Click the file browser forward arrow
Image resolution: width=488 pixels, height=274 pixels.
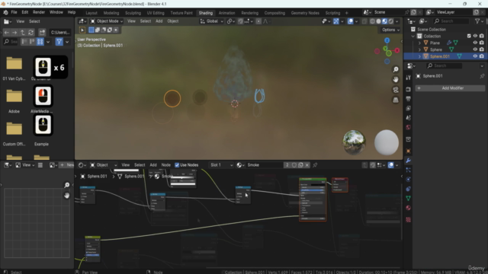point(14,32)
